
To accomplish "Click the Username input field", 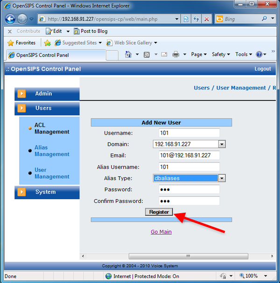I will 189,133.
